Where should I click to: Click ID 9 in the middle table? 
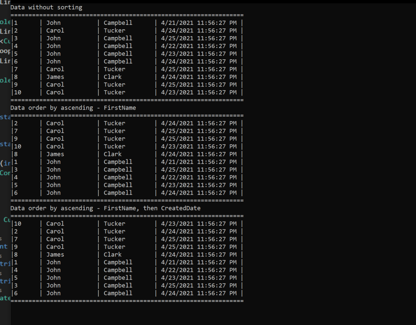click(x=16, y=139)
